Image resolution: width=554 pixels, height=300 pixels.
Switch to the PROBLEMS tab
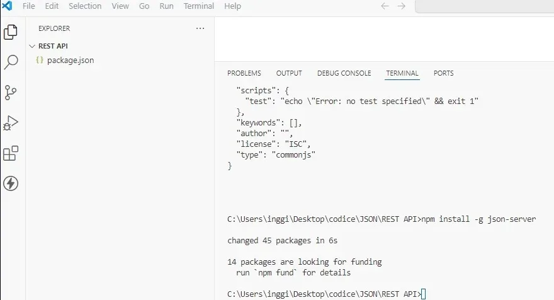click(244, 73)
